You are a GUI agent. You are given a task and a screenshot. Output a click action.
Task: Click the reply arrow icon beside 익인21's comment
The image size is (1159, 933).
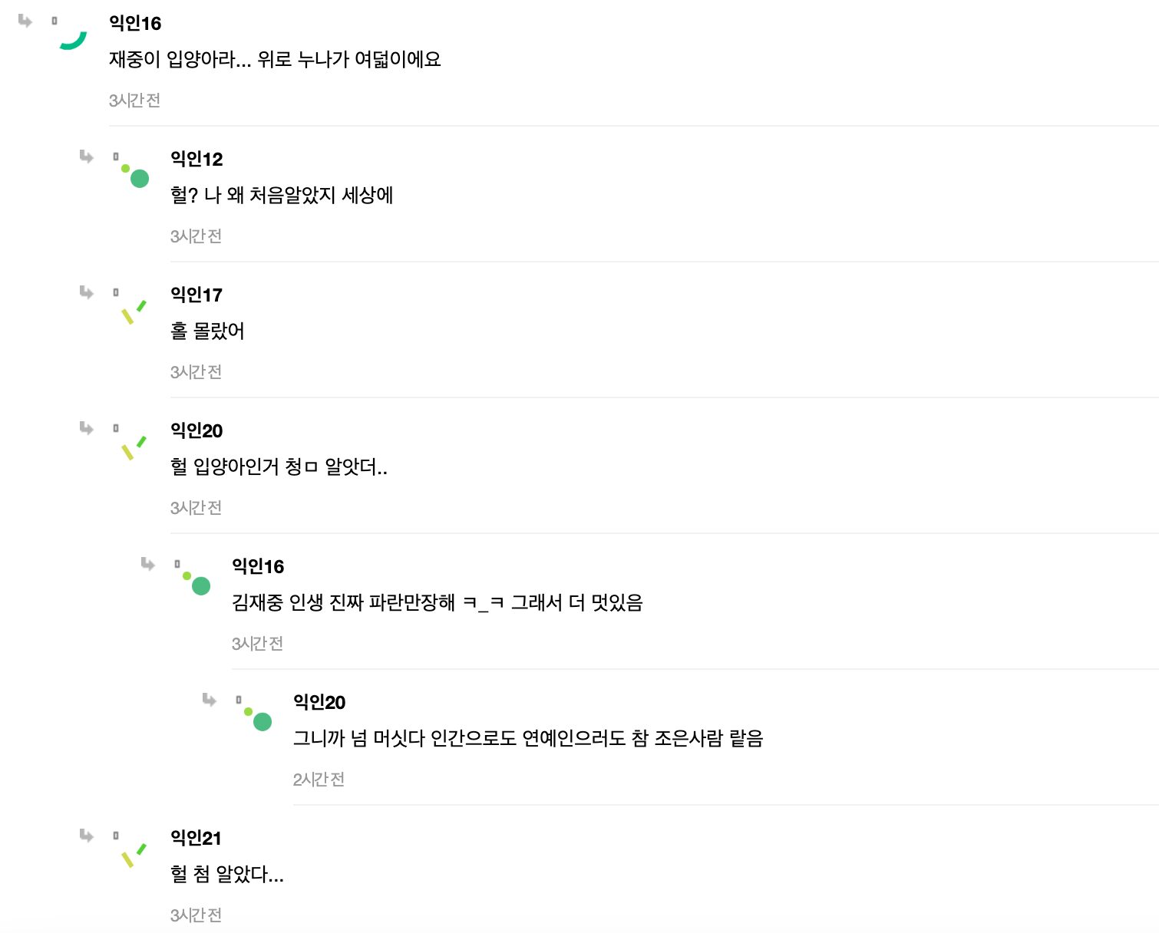(x=86, y=836)
